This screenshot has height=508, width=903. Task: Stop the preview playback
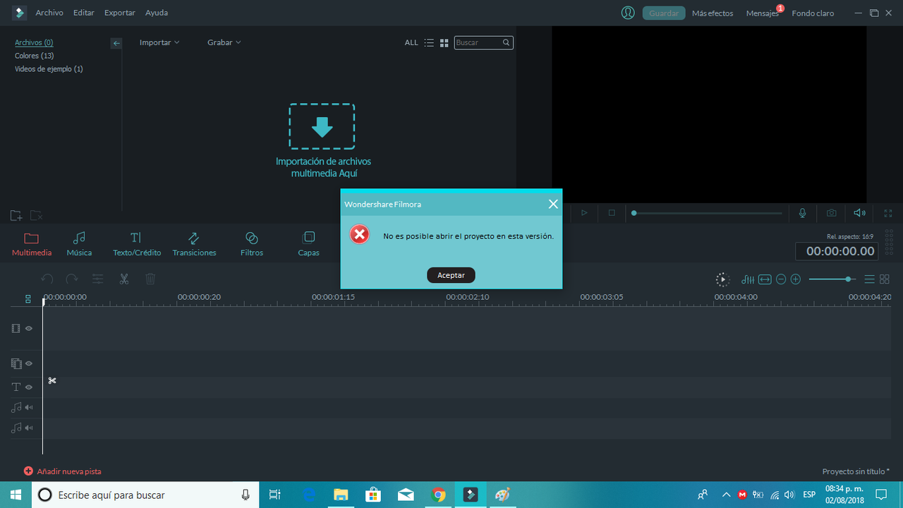612,213
